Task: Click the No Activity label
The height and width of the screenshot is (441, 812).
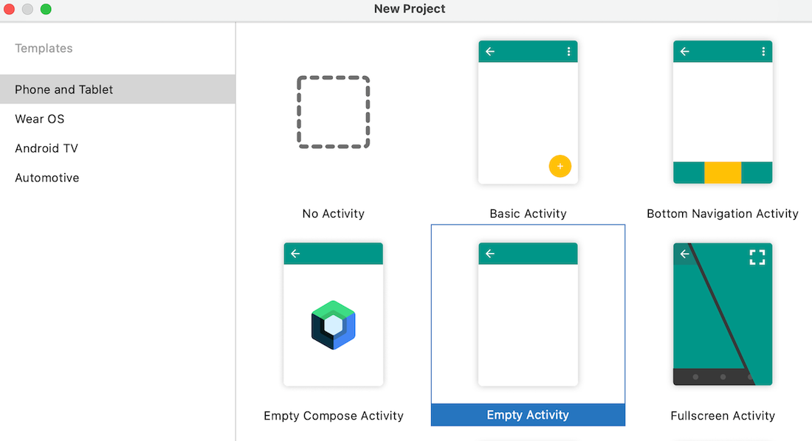Action: [333, 214]
